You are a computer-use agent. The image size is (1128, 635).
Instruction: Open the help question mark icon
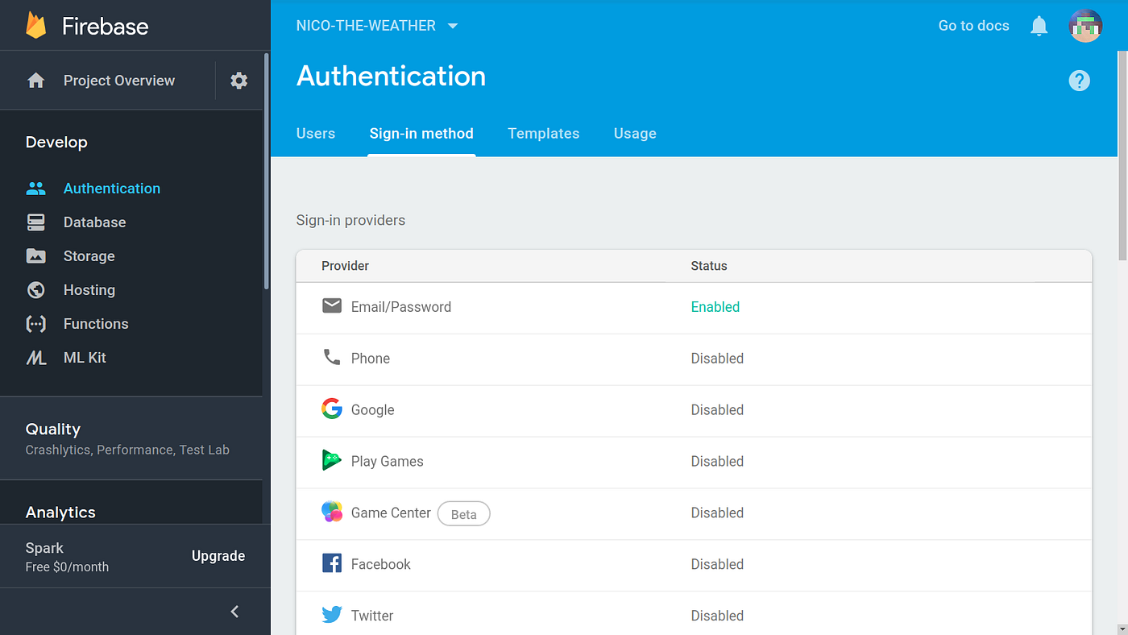click(1080, 80)
